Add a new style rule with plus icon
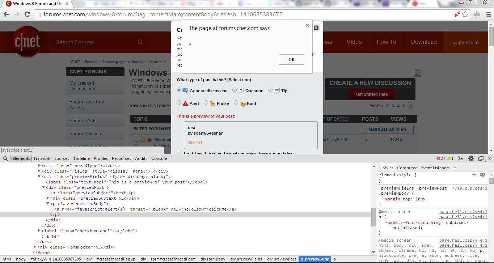Screen dimensions: 494x263 tap(474, 175)
